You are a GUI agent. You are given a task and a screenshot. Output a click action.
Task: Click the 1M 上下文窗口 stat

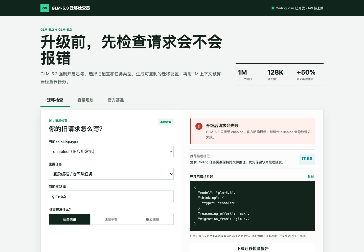pyautogui.click(x=250, y=75)
